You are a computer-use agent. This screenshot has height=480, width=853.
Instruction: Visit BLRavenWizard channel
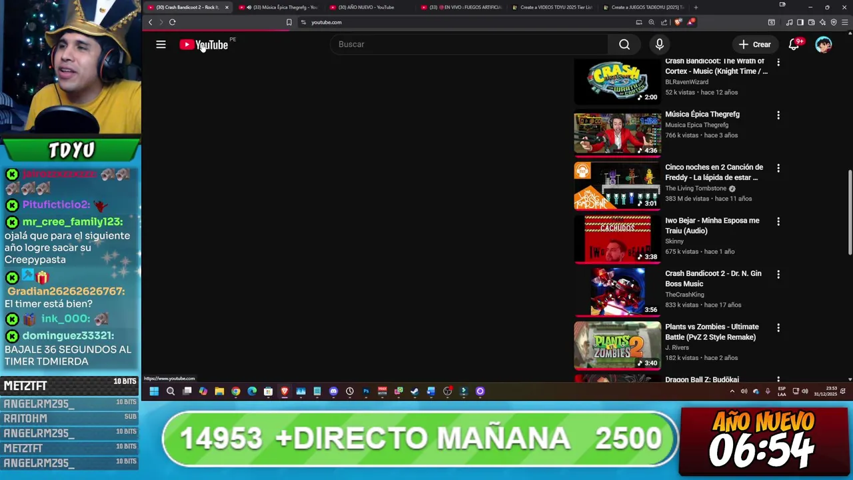click(686, 82)
